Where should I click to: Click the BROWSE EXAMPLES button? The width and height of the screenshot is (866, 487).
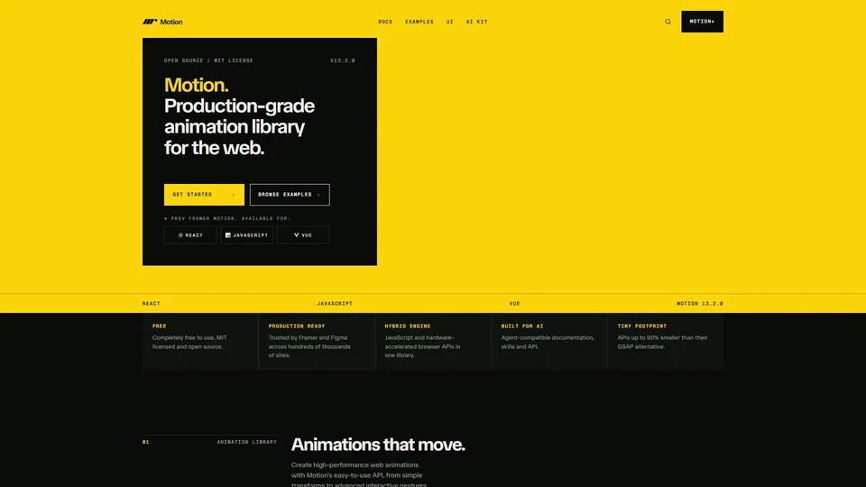290,195
